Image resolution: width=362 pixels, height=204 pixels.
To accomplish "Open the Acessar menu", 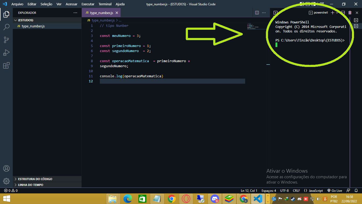I will pyautogui.click(x=71, y=4).
